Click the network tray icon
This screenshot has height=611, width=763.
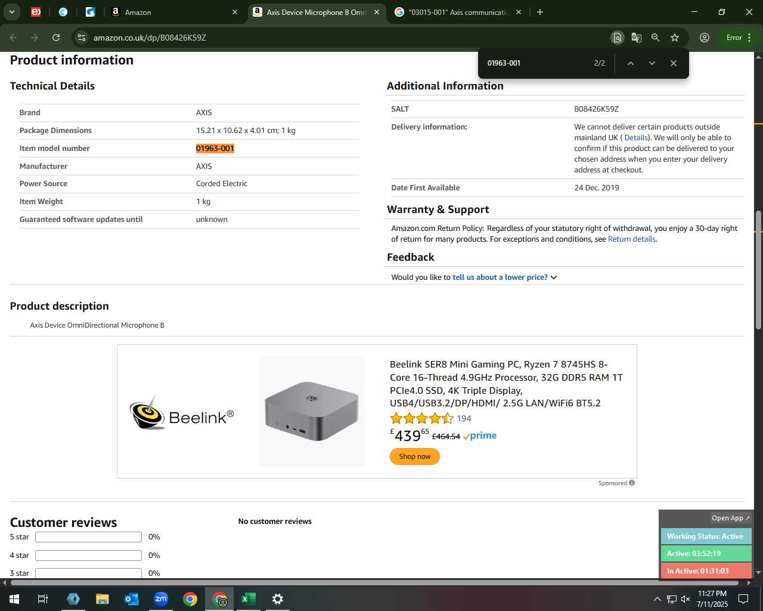(x=671, y=599)
